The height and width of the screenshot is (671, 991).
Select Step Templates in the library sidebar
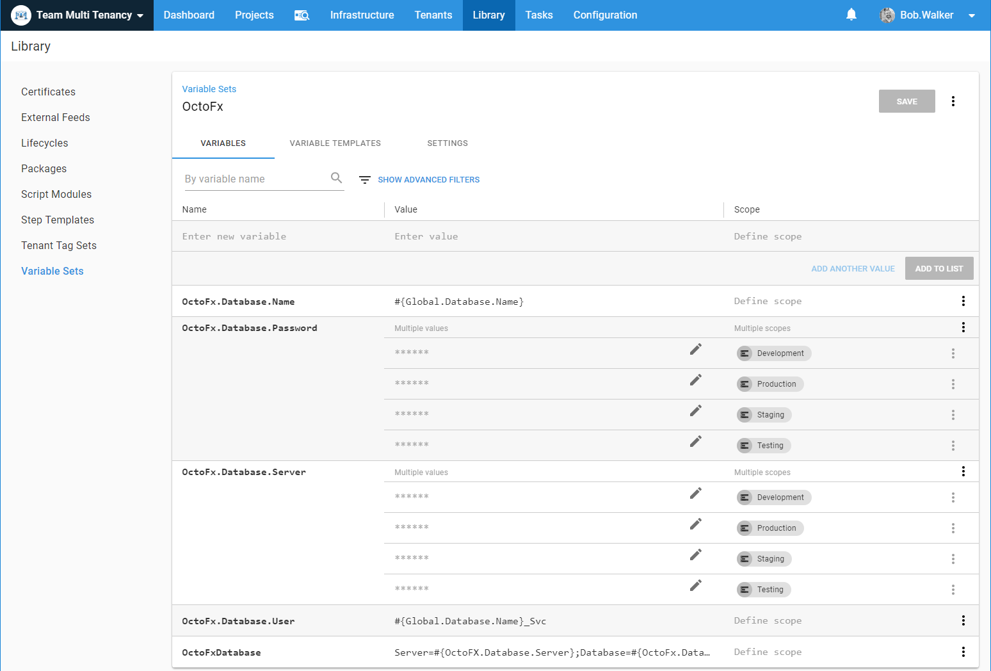click(x=58, y=220)
